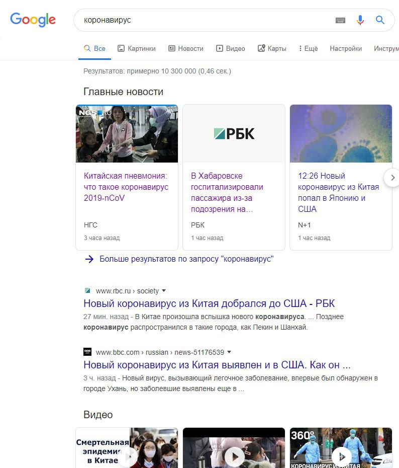Click the BBC favicon next to www.bbc.com
399x468 pixels.
coord(87,352)
